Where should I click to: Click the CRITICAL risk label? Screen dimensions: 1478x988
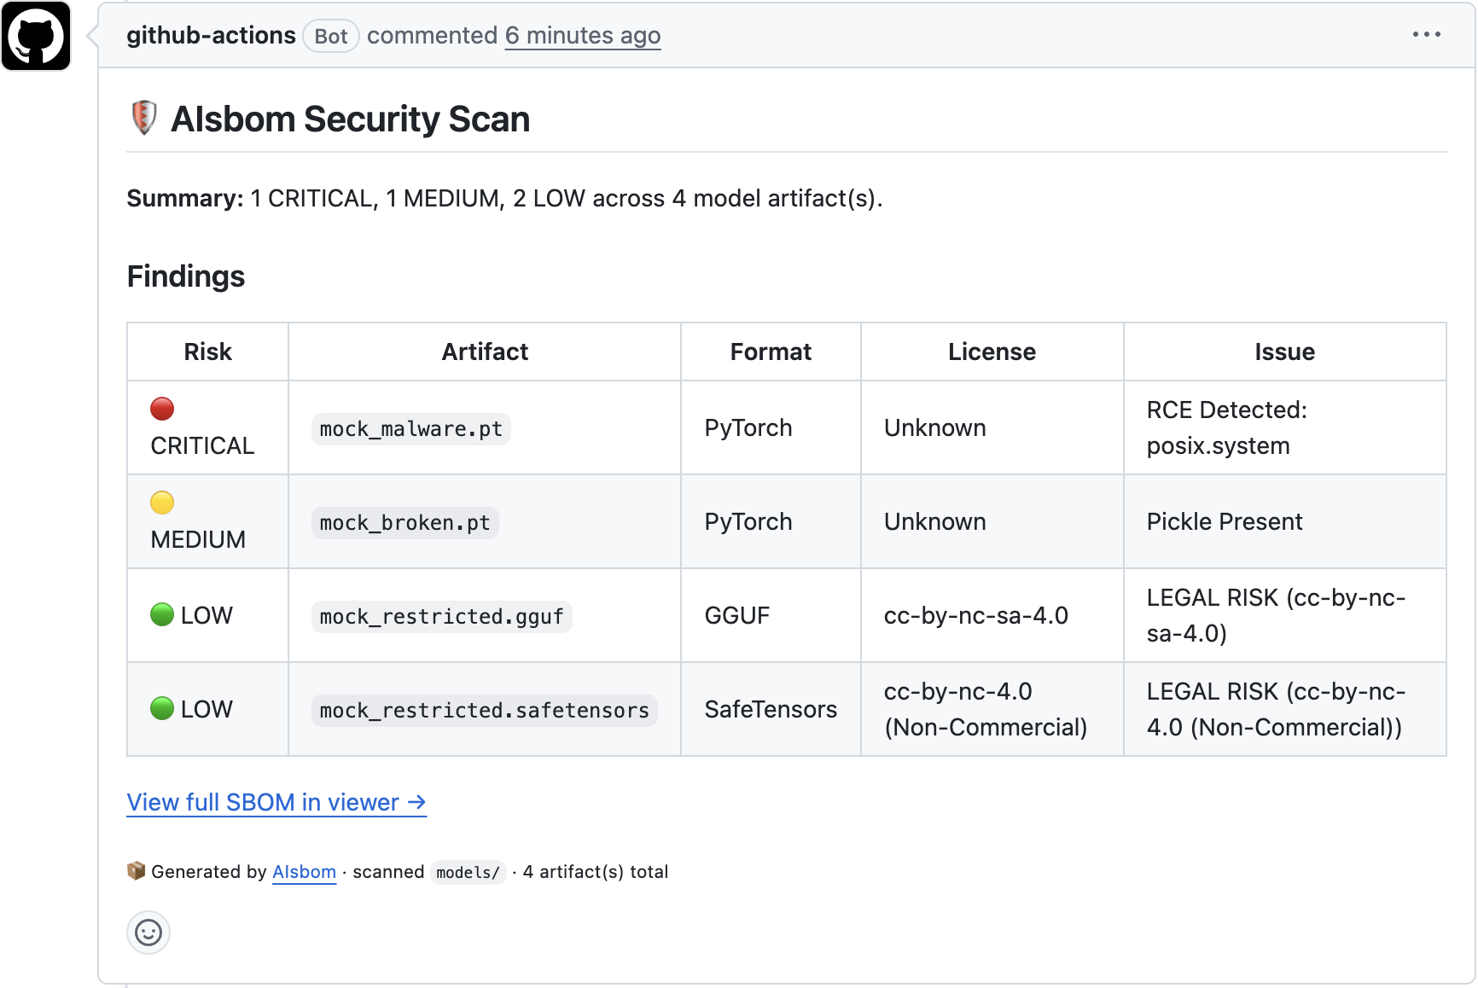202,445
